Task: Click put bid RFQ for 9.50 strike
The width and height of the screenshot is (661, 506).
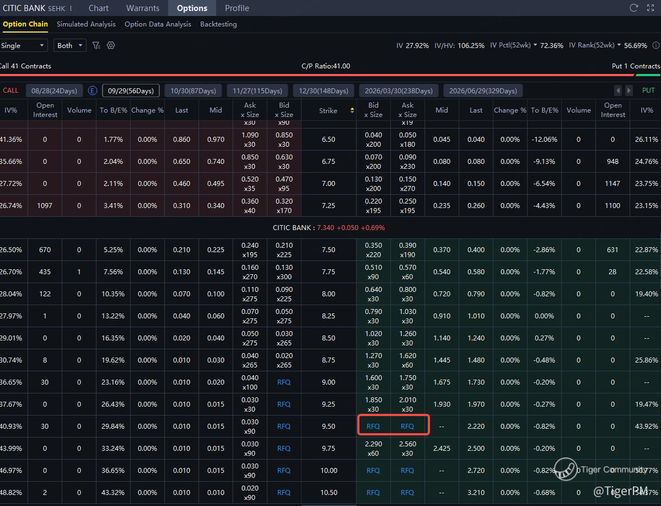Action: pyautogui.click(x=373, y=426)
